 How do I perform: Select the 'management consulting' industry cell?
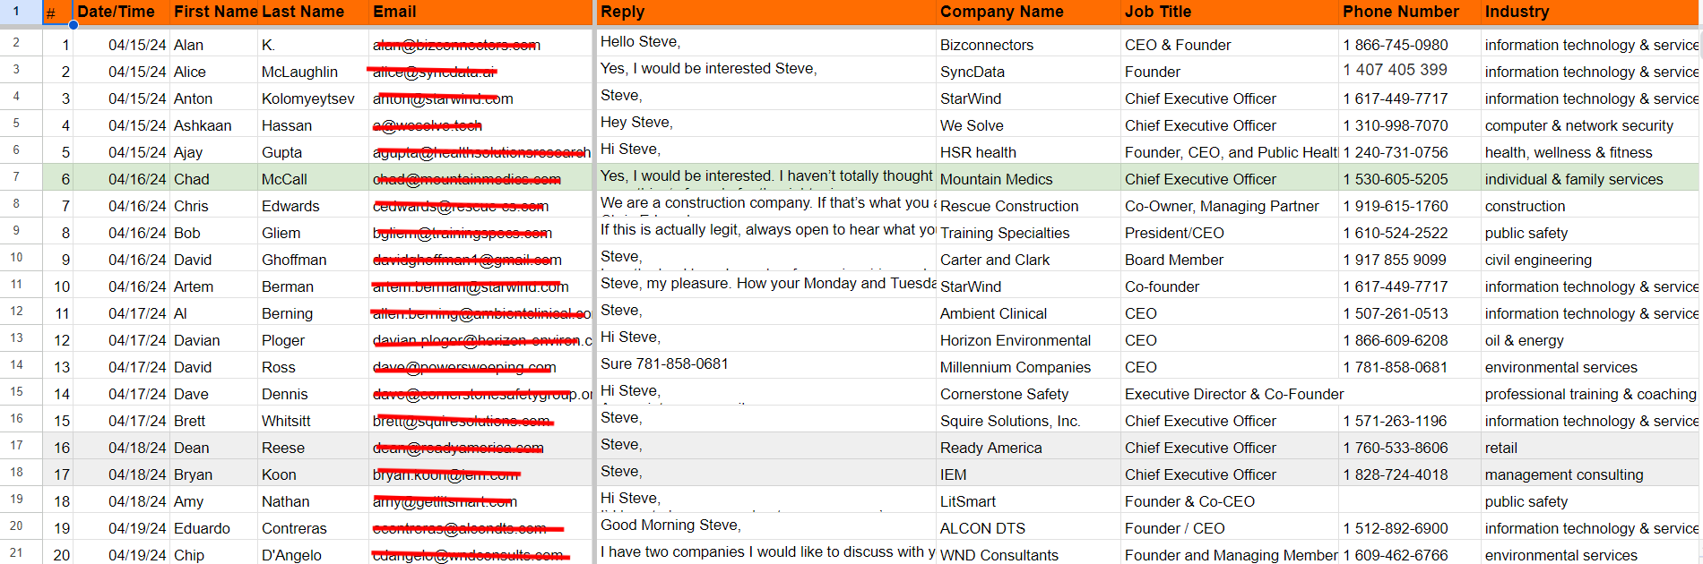click(1590, 474)
